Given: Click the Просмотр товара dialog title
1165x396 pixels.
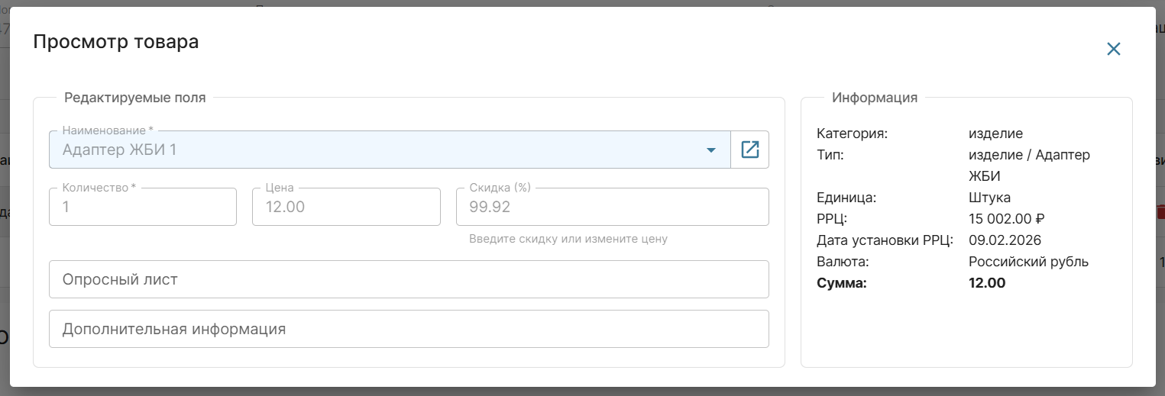Looking at the screenshot, I should 116,42.
